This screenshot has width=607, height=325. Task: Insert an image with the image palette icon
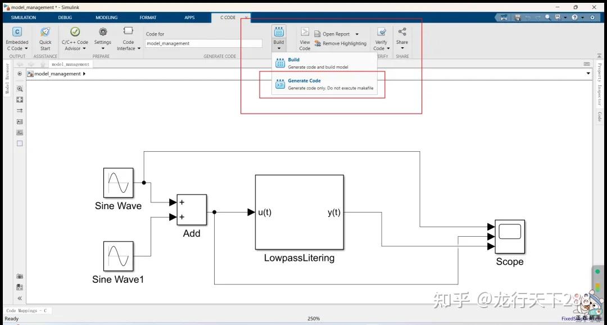click(x=20, y=133)
